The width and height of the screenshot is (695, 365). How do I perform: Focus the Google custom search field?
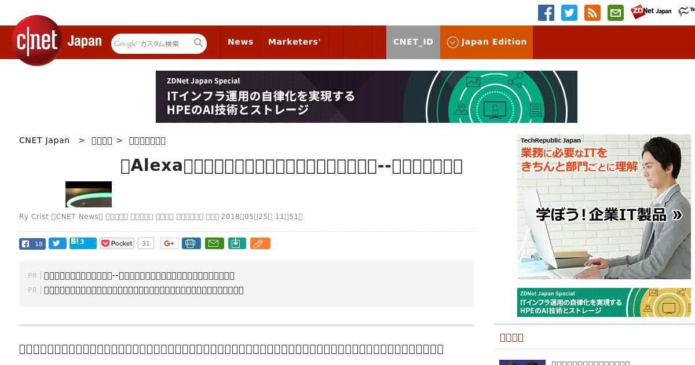152,43
